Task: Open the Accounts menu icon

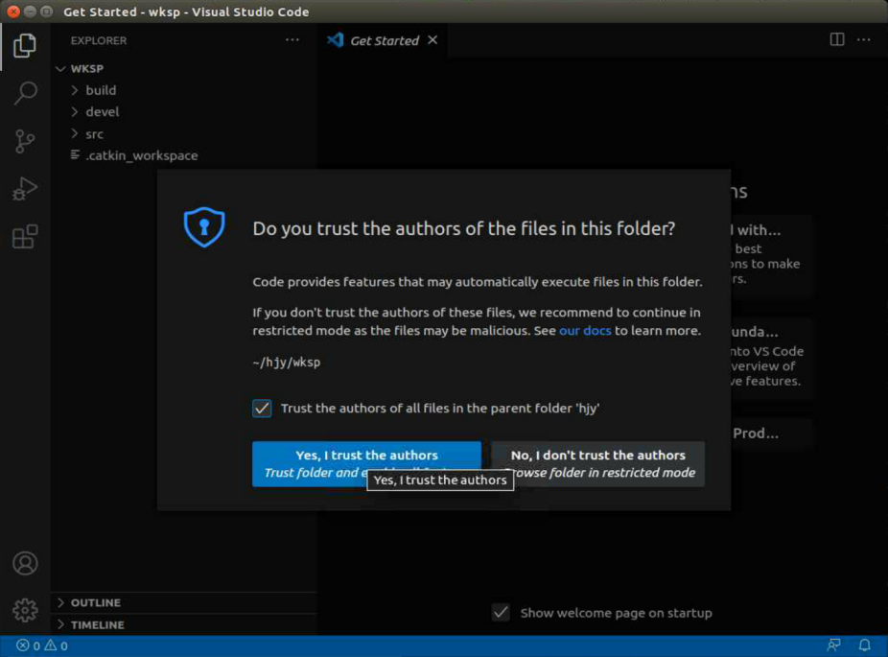Action: 25,563
